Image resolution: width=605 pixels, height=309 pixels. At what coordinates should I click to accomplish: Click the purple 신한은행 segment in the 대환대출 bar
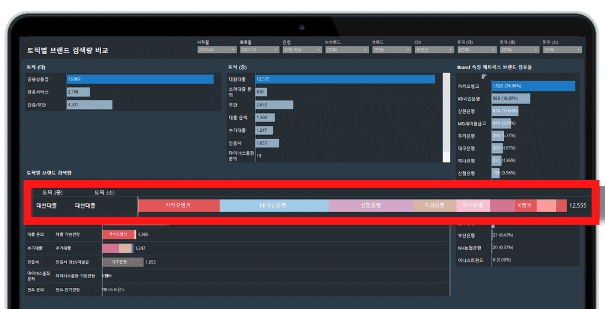371,206
